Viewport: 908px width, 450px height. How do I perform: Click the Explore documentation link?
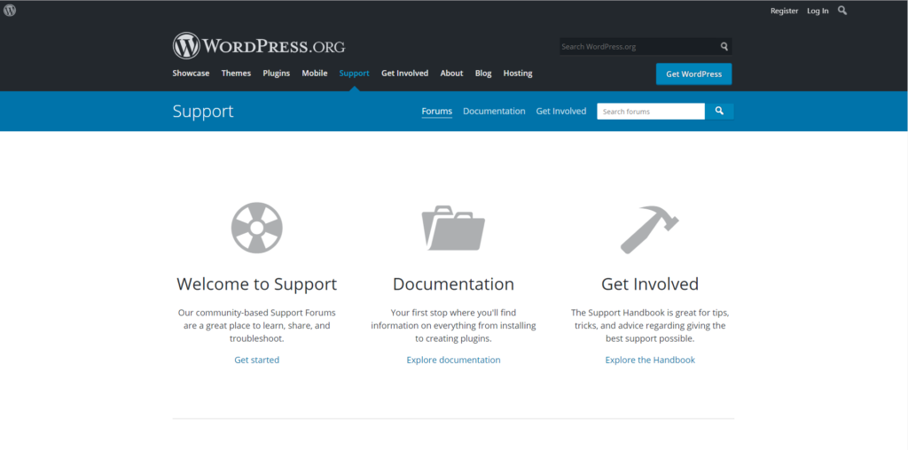click(x=453, y=360)
